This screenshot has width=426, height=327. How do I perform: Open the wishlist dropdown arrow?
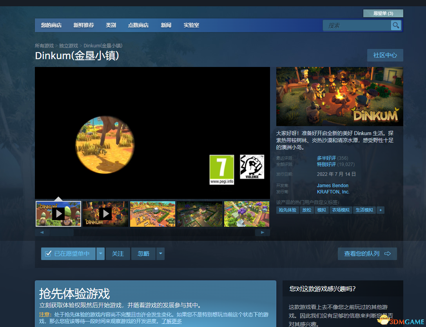(100, 254)
